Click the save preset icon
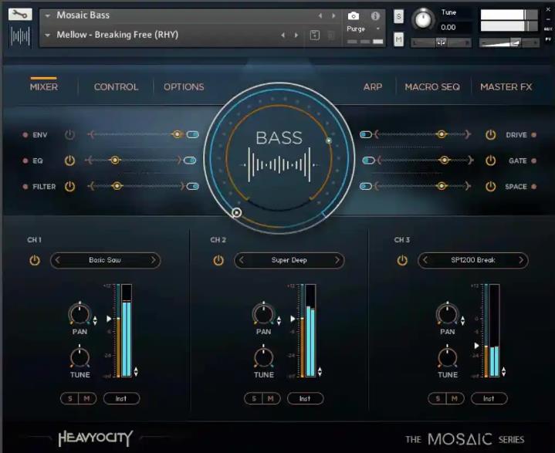The image size is (555, 453). [315, 35]
